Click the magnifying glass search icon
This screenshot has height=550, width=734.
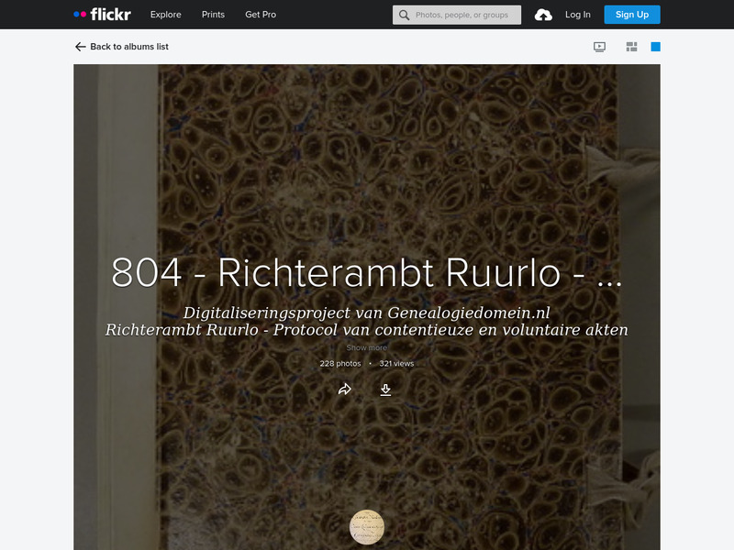pyautogui.click(x=404, y=14)
